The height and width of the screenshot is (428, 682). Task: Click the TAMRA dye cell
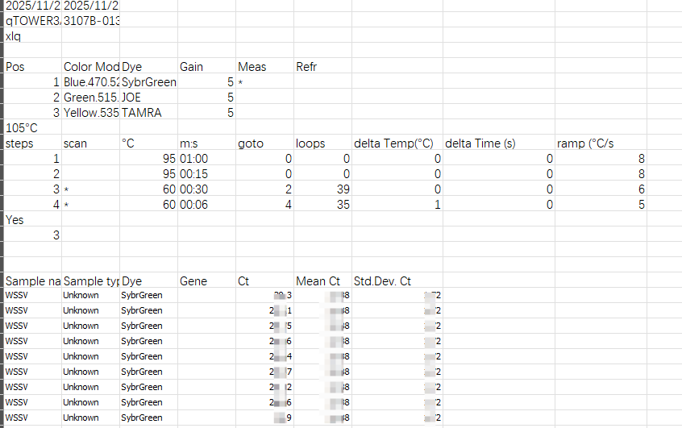[x=148, y=113]
